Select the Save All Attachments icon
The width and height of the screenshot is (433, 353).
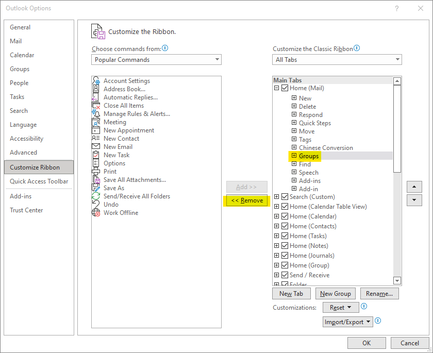[x=96, y=180]
